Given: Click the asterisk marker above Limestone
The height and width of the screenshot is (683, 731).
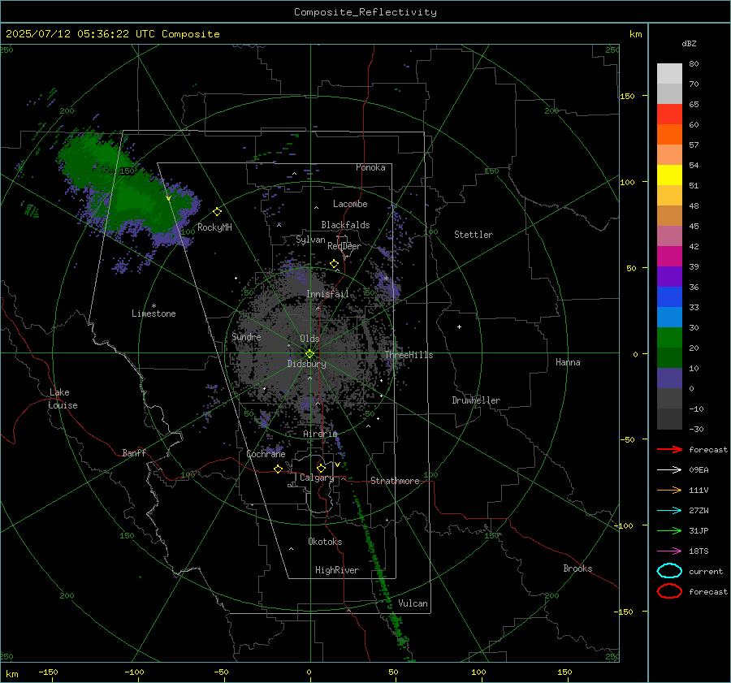Looking at the screenshot, I should coord(154,306).
